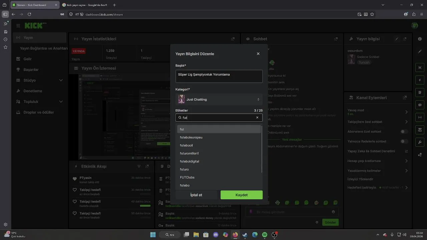The height and width of the screenshot is (240, 427).
Task: Reload the browser page
Action: click(x=29, y=14)
